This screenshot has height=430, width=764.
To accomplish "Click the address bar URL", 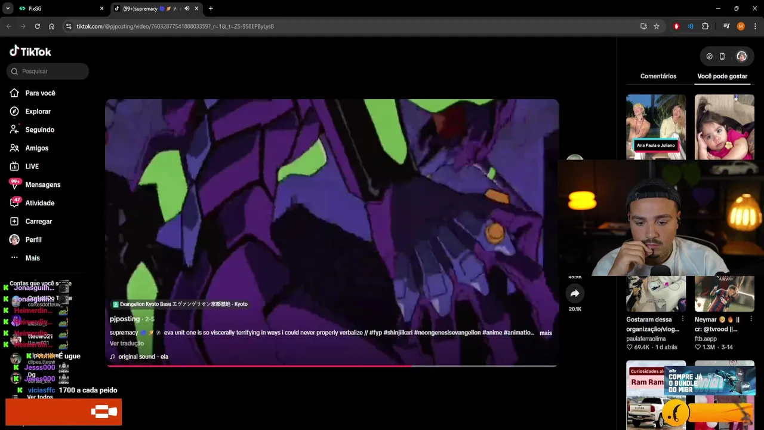I will [x=175, y=26].
